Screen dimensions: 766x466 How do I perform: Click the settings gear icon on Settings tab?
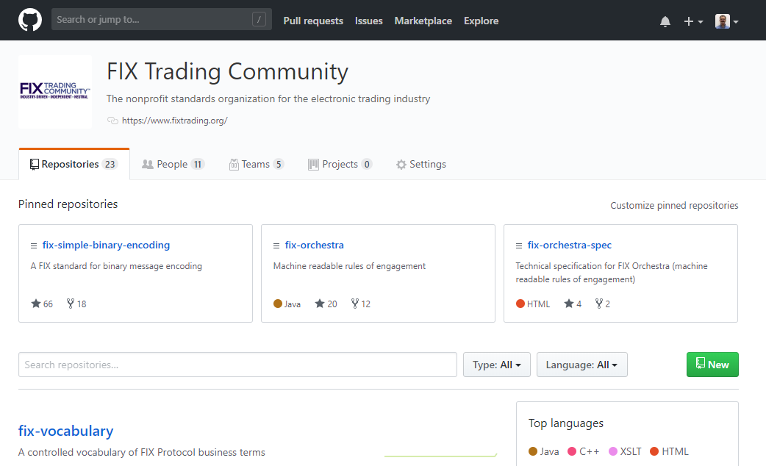click(x=401, y=164)
